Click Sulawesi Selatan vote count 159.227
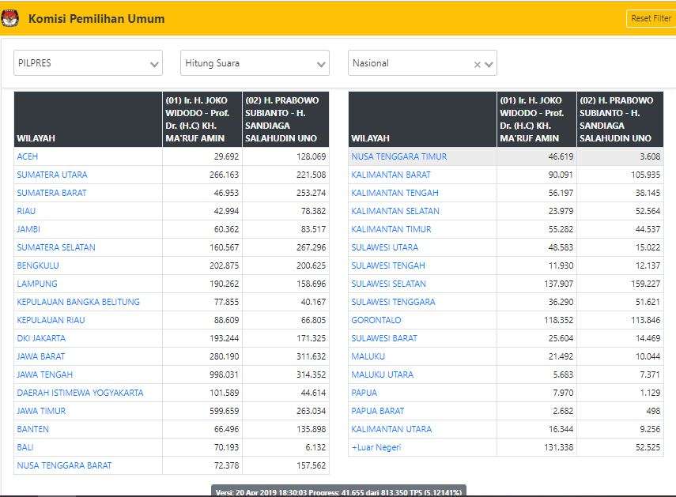The width and height of the screenshot is (676, 497). pyautogui.click(x=646, y=284)
